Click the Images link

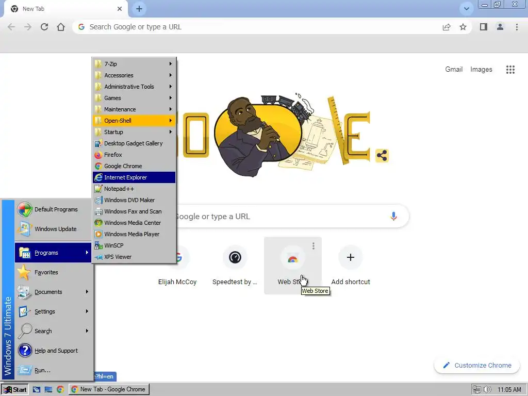click(x=481, y=70)
